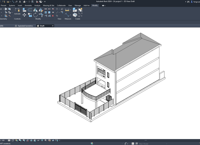Click the Create Assembly tool

tap(75, 10)
